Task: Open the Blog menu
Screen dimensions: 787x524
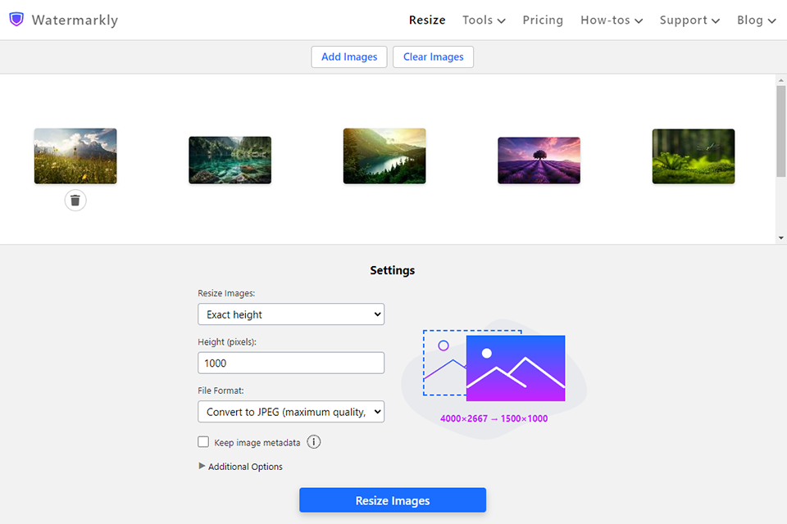Action: coord(757,20)
